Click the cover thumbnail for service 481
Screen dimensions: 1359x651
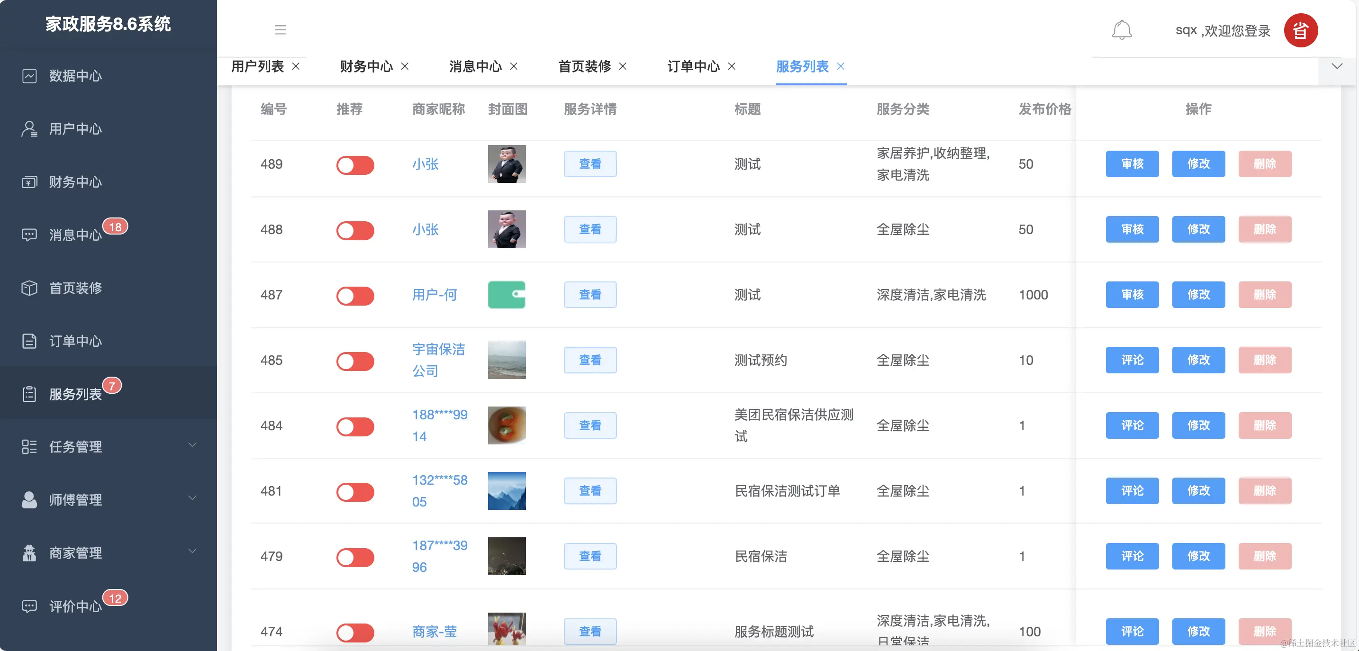click(507, 491)
